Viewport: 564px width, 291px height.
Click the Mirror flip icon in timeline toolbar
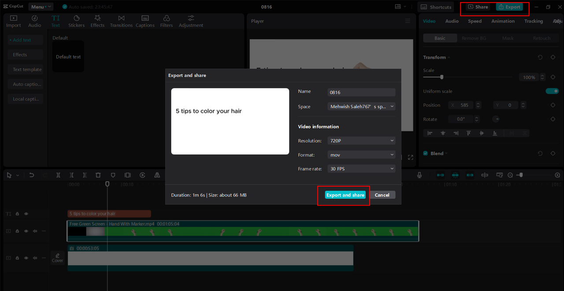click(157, 175)
